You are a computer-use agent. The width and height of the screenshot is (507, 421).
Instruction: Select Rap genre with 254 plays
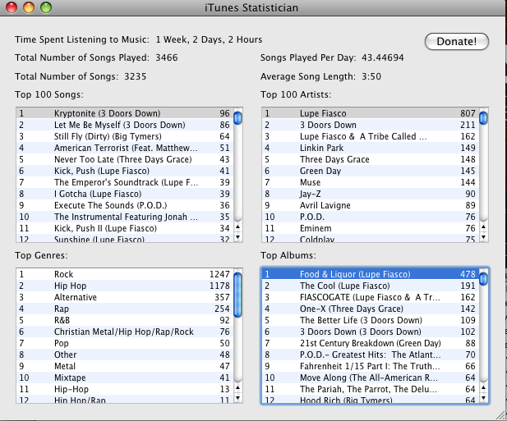click(125, 309)
